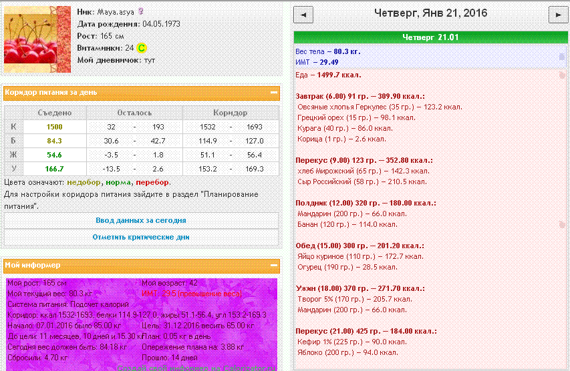
Task: Click the Дата рождения: 04.05.1973 line
Action: tap(129, 24)
